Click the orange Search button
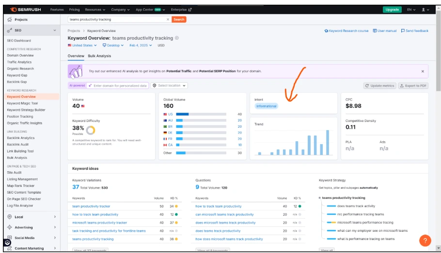 tap(179, 19)
